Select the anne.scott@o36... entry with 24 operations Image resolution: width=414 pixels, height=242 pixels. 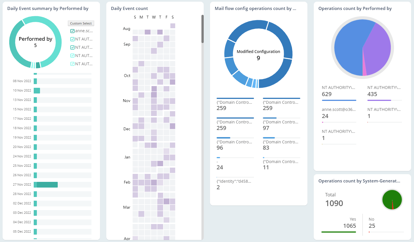coord(339,113)
